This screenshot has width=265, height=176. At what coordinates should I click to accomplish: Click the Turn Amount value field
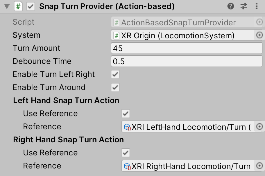pyautogui.click(x=187, y=48)
